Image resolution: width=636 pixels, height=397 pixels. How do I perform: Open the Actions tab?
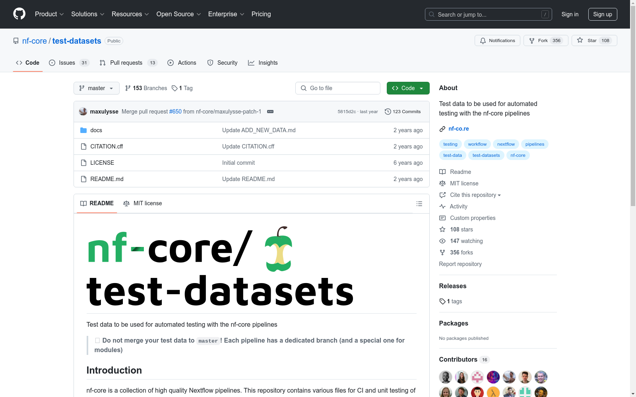coord(182,63)
